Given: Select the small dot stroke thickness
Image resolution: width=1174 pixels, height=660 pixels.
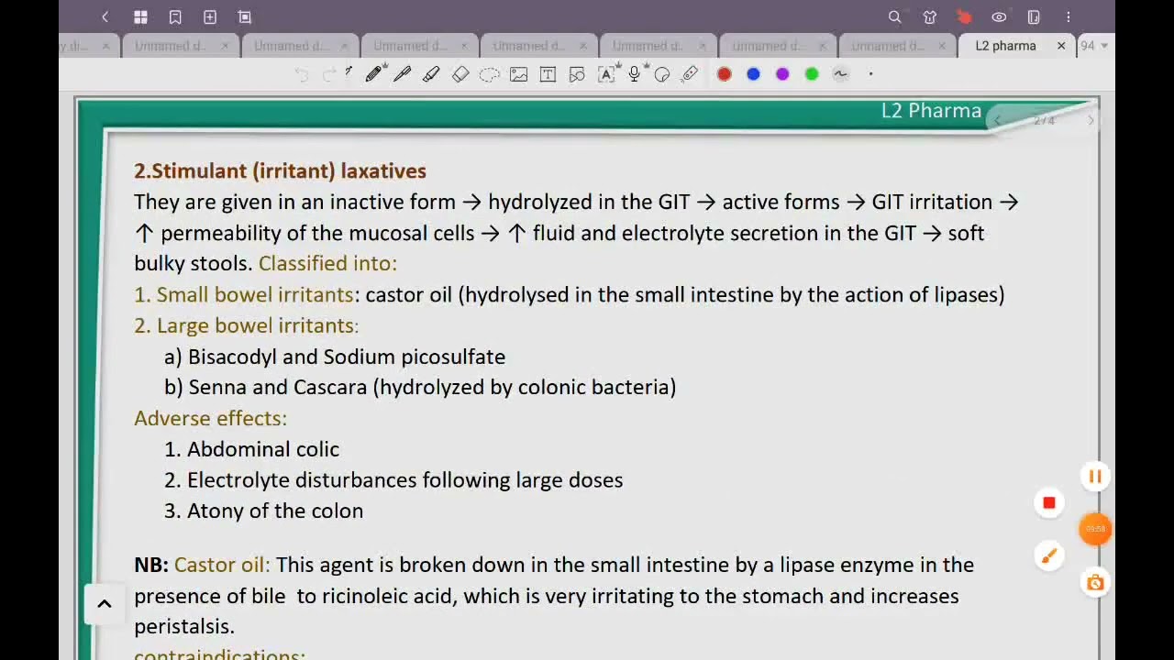Looking at the screenshot, I should point(870,74).
